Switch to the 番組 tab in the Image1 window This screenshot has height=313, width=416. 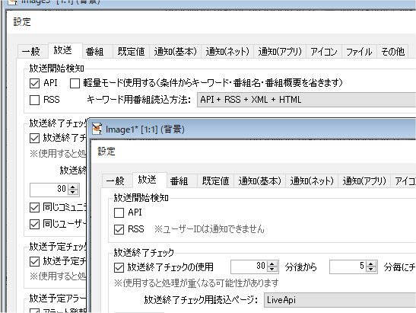point(182,181)
